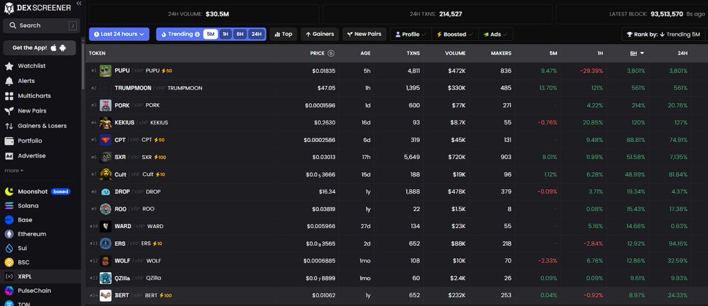Open Advertise icon in sidebar

click(x=9, y=156)
